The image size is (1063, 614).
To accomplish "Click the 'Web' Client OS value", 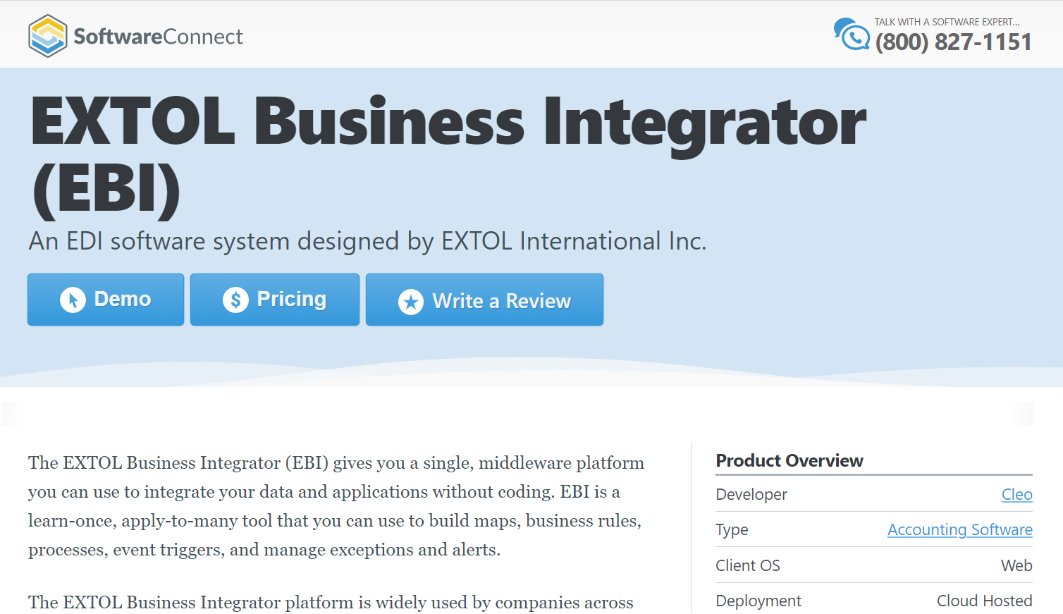I will [x=1017, y=565].
